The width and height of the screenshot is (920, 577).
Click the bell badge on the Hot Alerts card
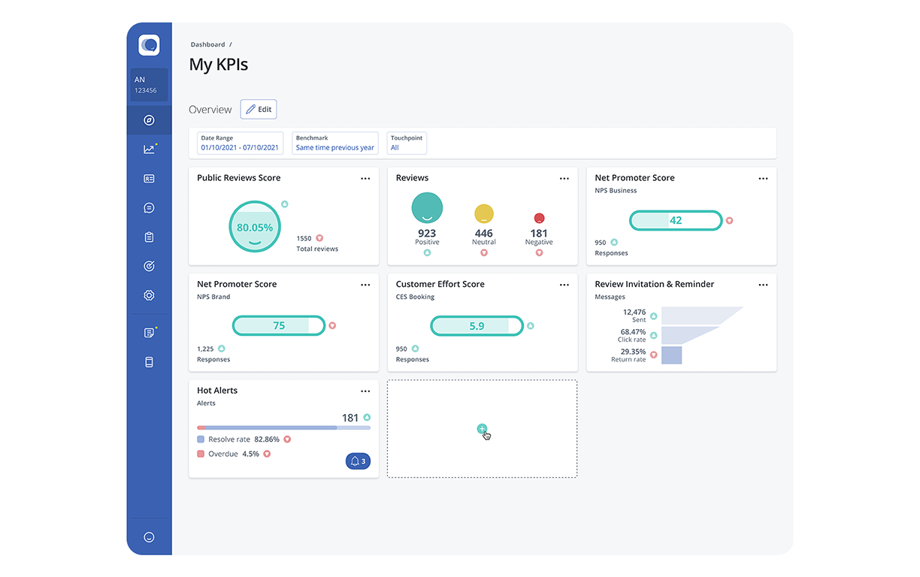358,461
